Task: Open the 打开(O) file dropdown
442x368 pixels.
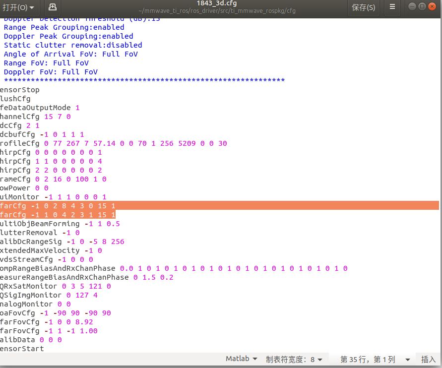Action: pos(18,7)
